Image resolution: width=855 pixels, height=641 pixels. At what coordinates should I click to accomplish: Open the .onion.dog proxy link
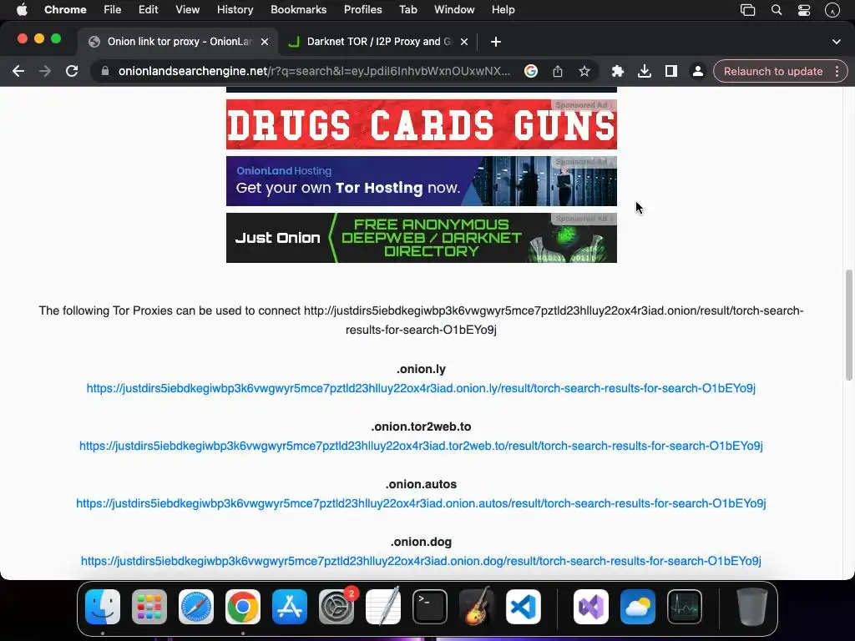421,561
